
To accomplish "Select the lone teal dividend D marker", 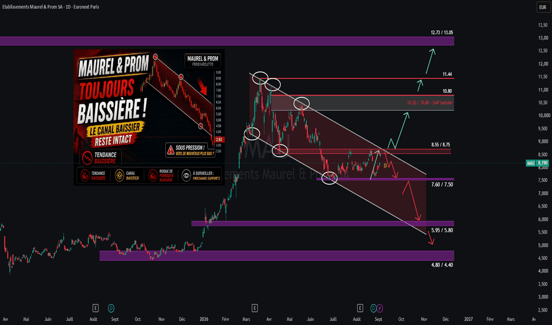I will (111, 308).
